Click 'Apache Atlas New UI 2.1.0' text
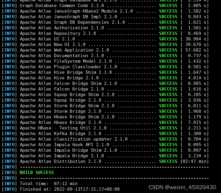The height and width of the screenshot is (193, 221). [53, 45]
